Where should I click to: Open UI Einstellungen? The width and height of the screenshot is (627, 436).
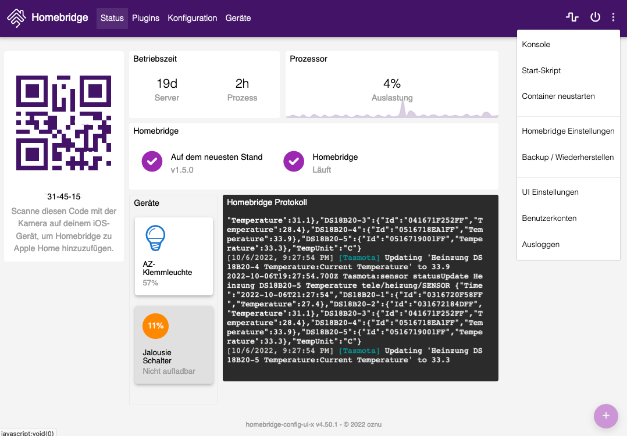[x=568, y=192]
